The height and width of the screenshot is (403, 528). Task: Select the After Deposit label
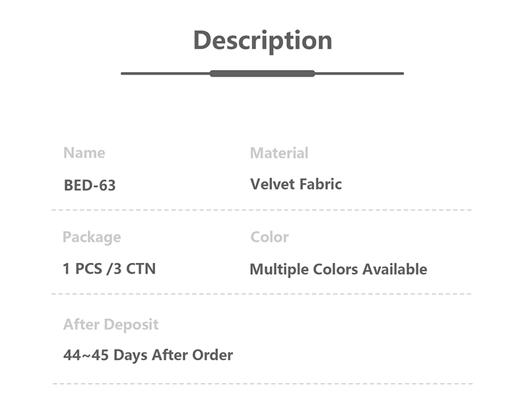point(111,325)
